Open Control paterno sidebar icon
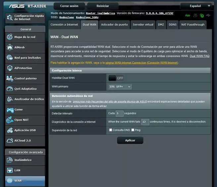217x187 pixels. 9,78
